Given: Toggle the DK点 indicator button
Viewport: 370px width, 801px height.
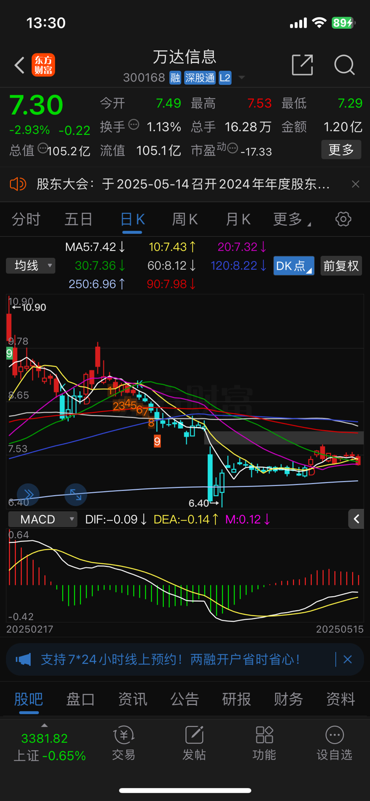Looking at the screenshot, I should [x=294, y=266].
